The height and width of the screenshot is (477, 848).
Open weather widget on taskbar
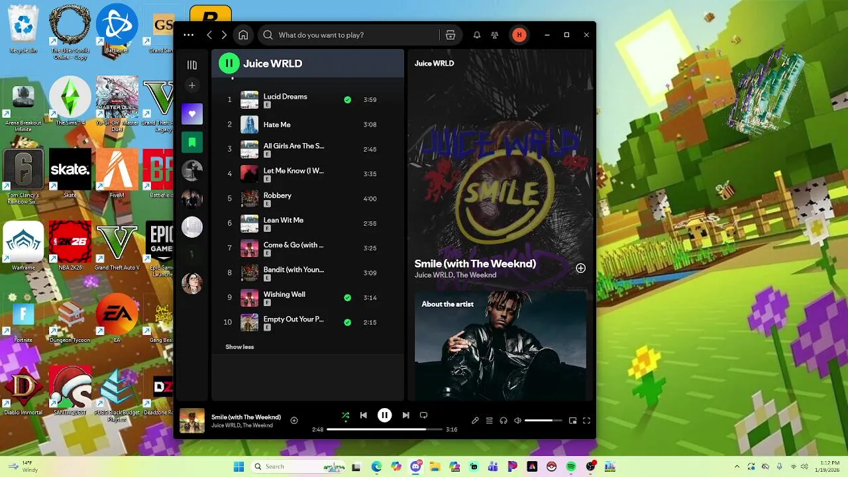point(23,466)
